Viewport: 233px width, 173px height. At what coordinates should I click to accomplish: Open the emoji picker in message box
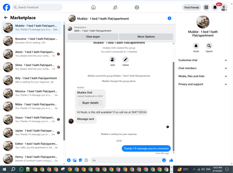coord(164,160)
